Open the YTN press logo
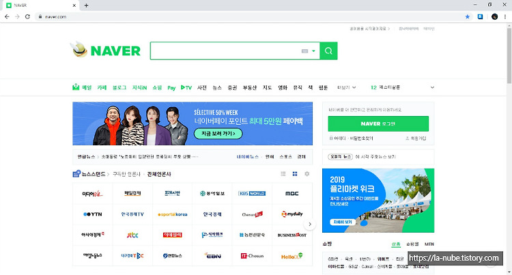The height and width of the screenshot is (275, 512). (92, 214)
